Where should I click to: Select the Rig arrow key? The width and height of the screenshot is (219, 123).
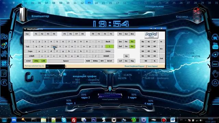tap(132, 61)
